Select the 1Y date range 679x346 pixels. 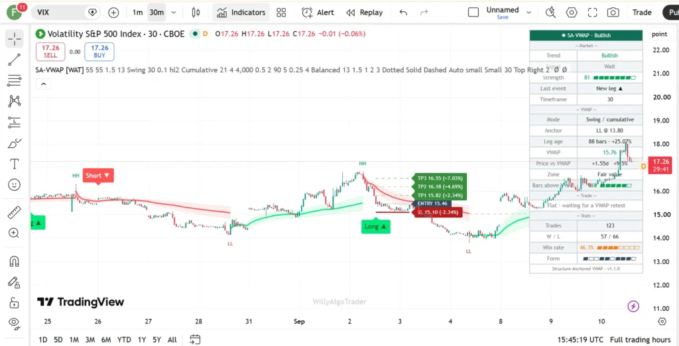tap(142, 339)
